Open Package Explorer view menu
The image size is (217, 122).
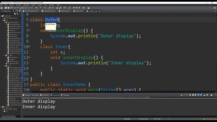(x=20, y=14)
